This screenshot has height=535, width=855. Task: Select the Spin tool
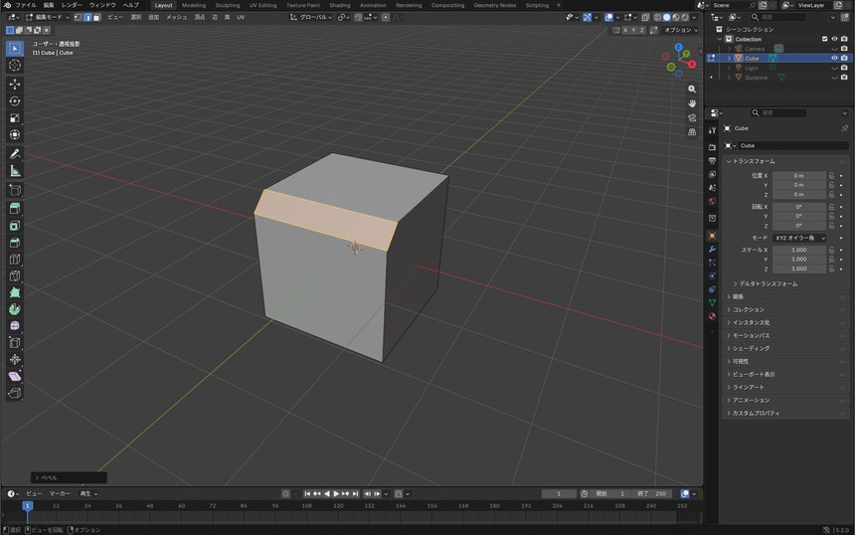coord(15,309)
